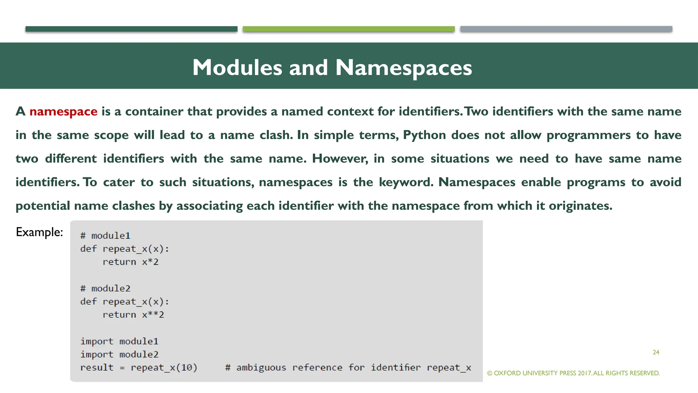This screenshot has height=393, width=698.
Task: Click the 'import module1' statement
Action: click(119, 341)
